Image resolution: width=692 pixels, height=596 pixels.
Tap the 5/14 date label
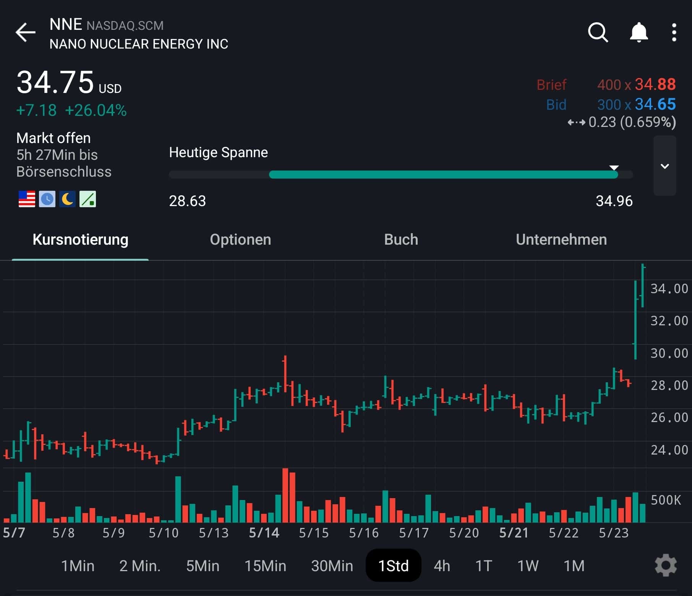pyautogui.click(x=264, y=533)
